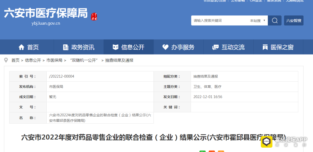The image size is (313, 152).
Task: Expand the 本站搜 scope dropdown
Action: pyautogui.click(x=258, y=21)
